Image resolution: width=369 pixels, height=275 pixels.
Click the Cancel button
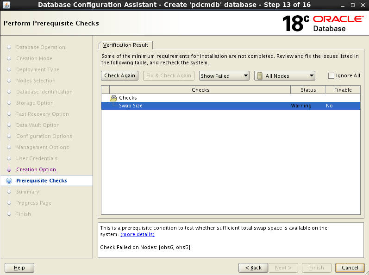pos(350,268)
